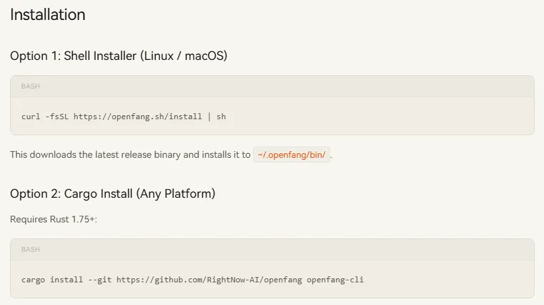Viewport: 544px width, 305px height.
Task: Click the word install after cargo
Action: point(67,280)
